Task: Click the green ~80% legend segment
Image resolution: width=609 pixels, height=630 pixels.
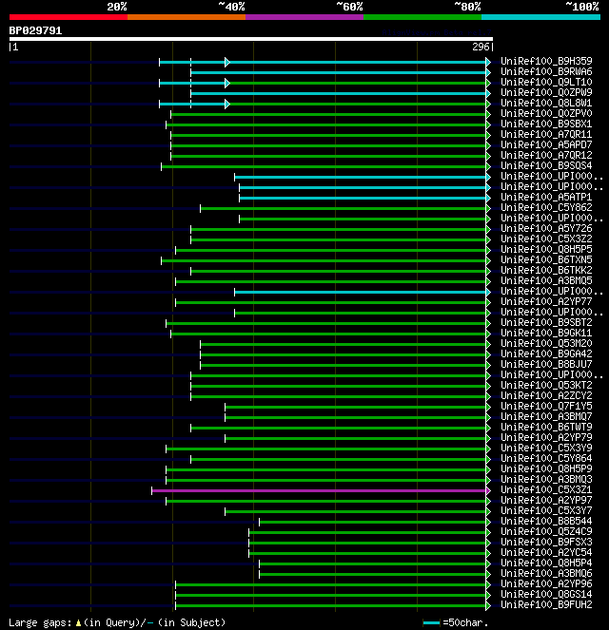Action: [x=422, y=17]
